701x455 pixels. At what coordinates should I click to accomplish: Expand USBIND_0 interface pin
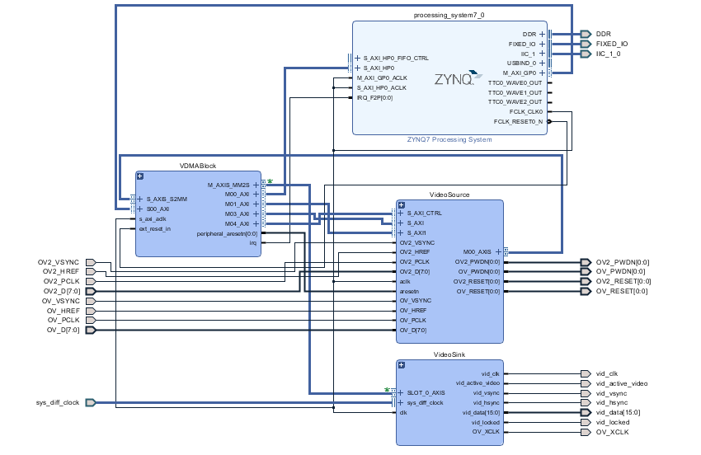[x=542, y=63]
